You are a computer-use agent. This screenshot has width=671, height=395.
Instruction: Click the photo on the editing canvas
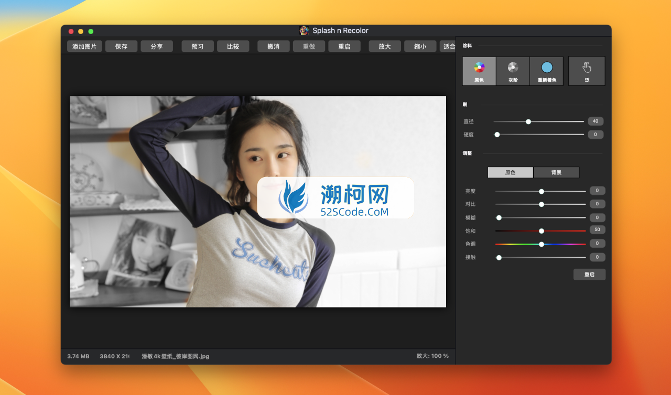point(258,201)
